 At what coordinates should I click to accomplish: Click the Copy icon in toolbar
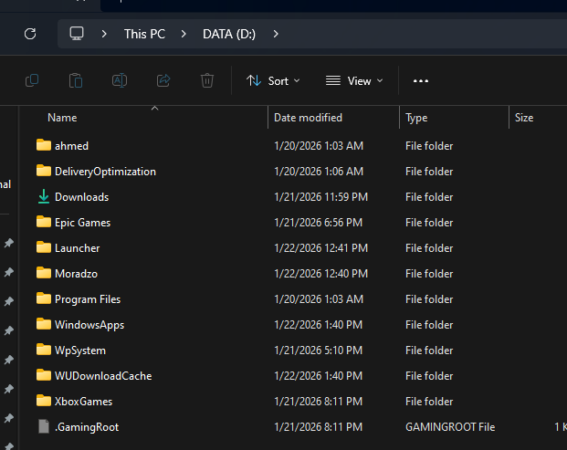tap(32, 80)
